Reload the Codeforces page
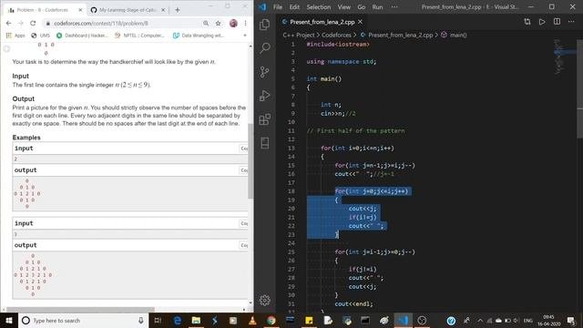This screenshot has height=328, width=583. pos(33,23)
